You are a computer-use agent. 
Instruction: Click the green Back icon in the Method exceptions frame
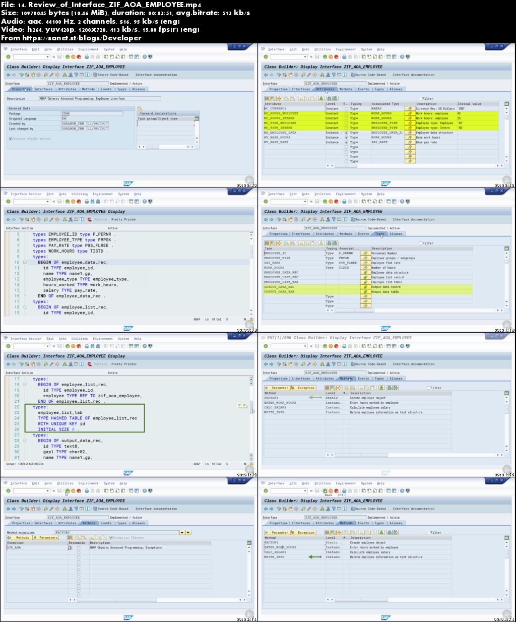coord(68,491)
